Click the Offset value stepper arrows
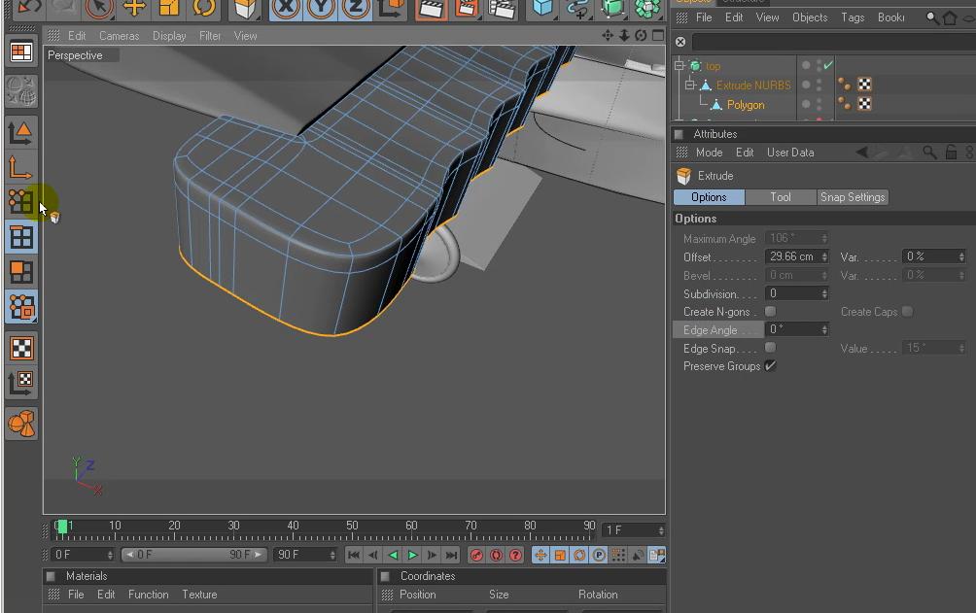 click(x=824, y=256)
